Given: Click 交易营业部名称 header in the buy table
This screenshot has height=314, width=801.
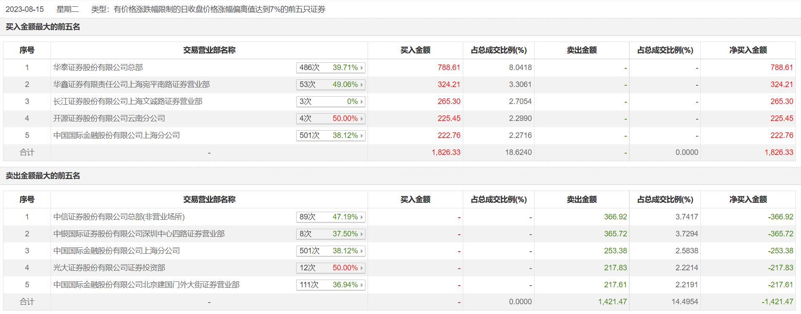Looking at the screenshot, I should (209, 50).
